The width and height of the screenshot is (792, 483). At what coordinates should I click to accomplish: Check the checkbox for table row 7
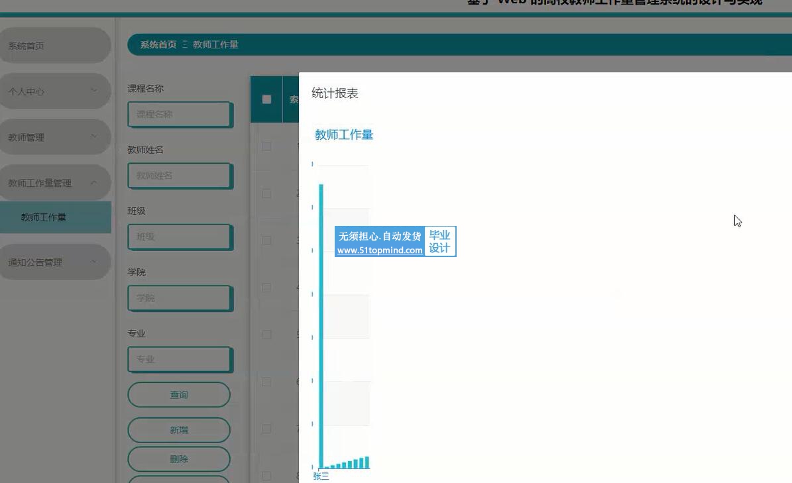(266, 429)
